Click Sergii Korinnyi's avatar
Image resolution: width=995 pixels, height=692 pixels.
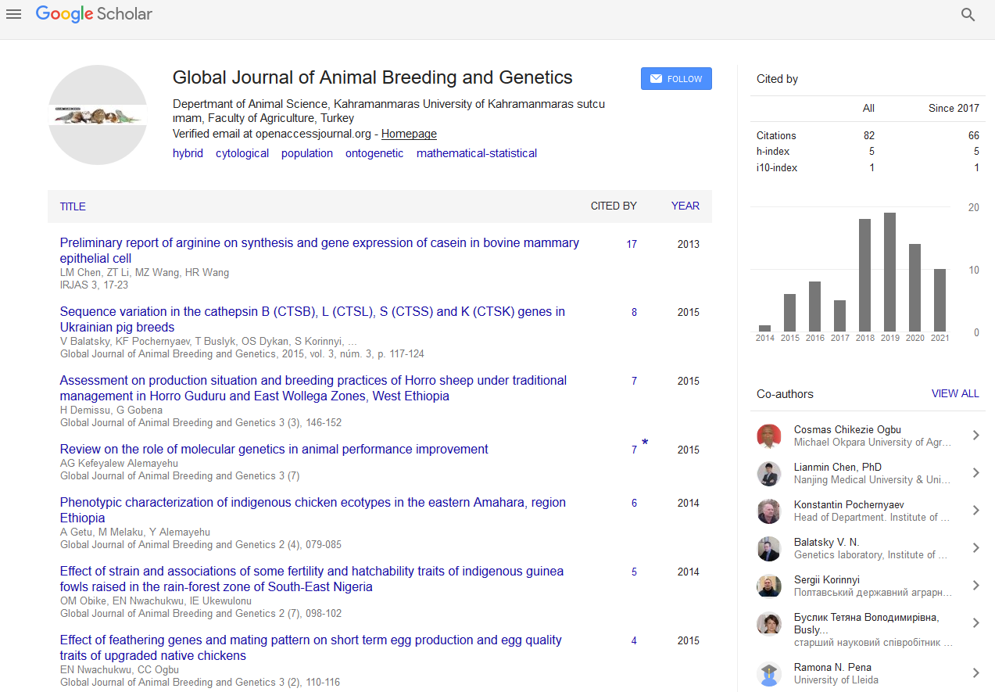click(x=769, y=586)
